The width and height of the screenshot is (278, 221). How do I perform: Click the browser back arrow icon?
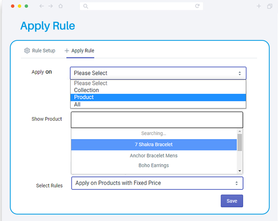coord(41,6)
